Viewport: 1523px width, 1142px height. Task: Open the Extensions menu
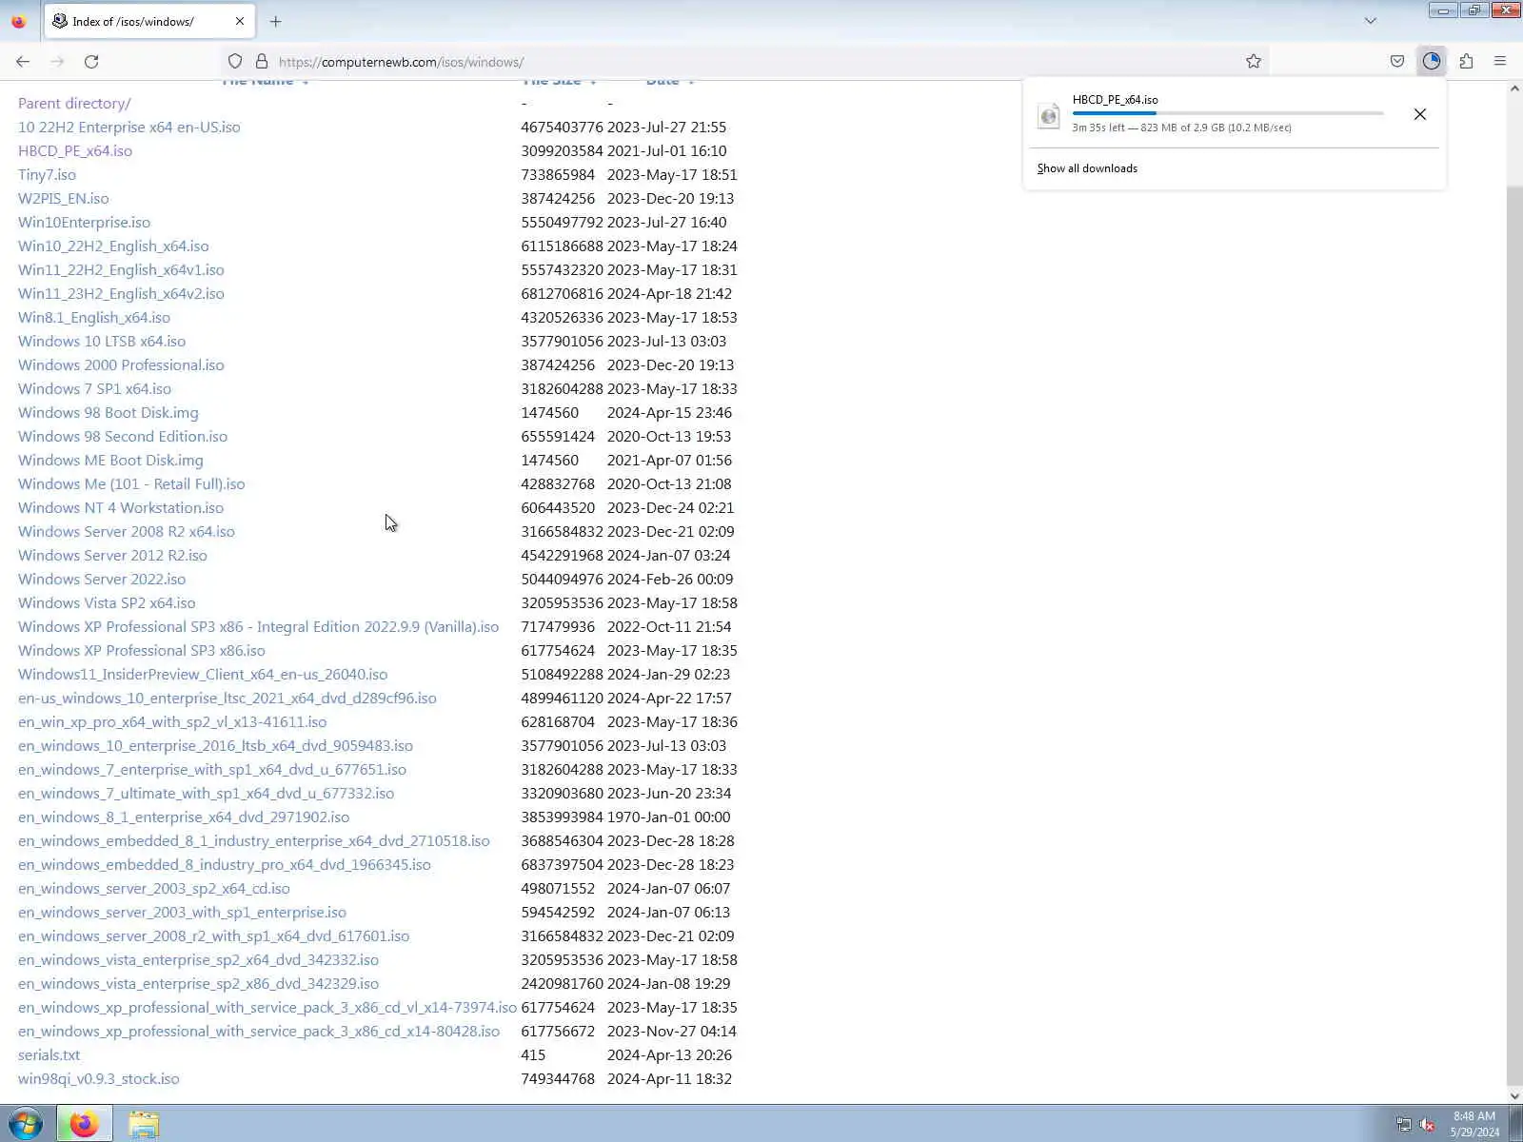[x=1466, y=62]
